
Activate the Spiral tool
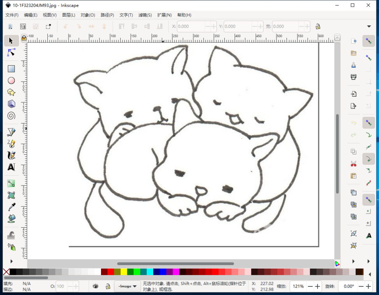(11, 116)
